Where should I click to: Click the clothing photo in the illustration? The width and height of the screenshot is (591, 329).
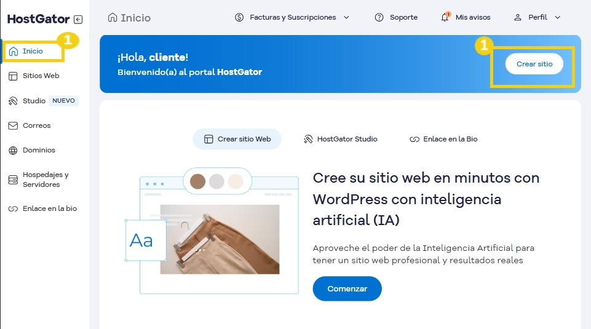click(220, 239)
